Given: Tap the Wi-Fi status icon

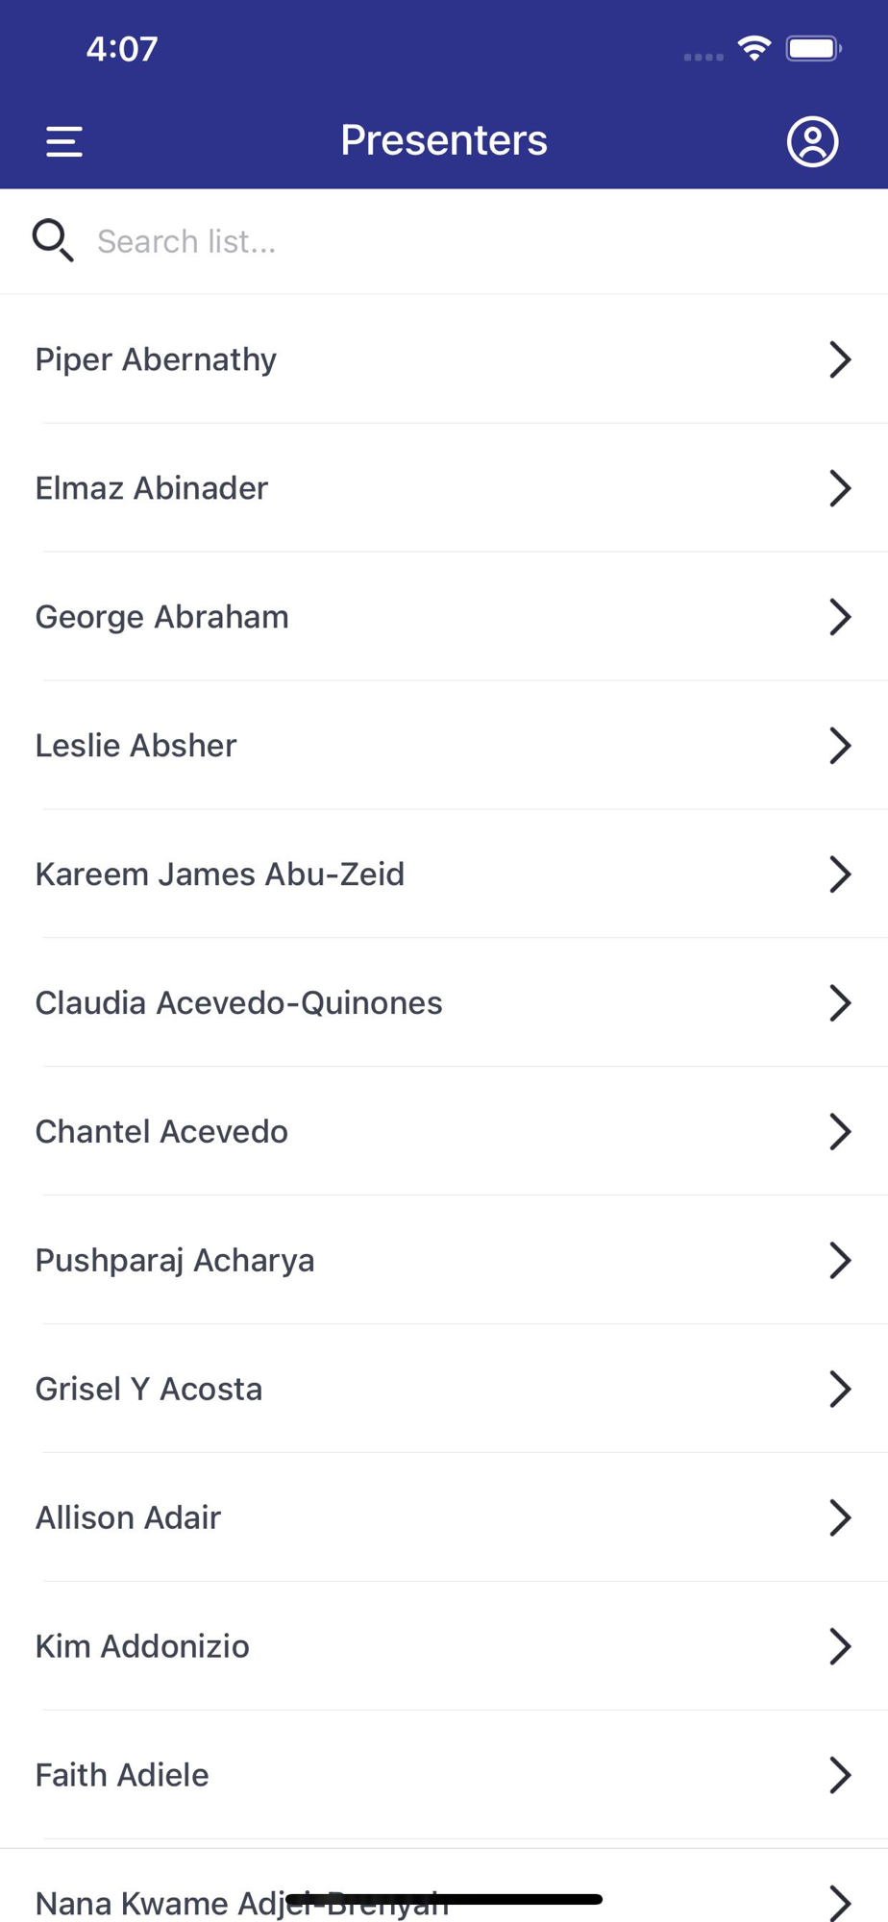Looking at the screenshot, I should pyautogui.click(x=754, y=48).
